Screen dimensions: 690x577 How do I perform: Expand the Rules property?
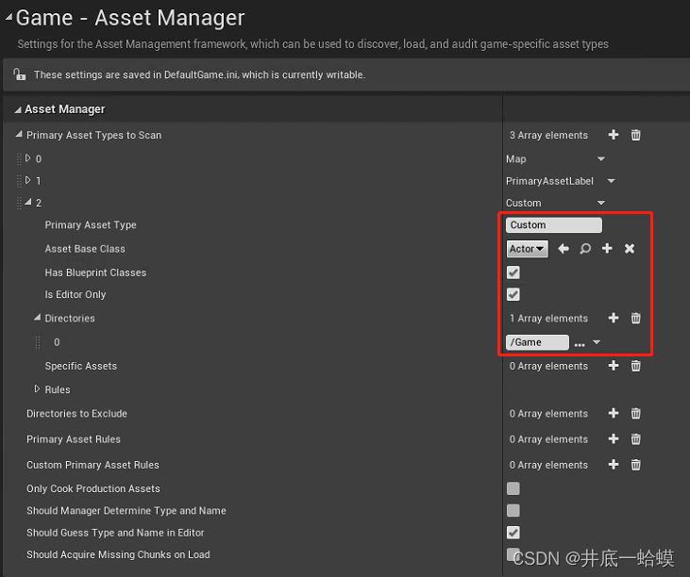click(x=38, y=389)
